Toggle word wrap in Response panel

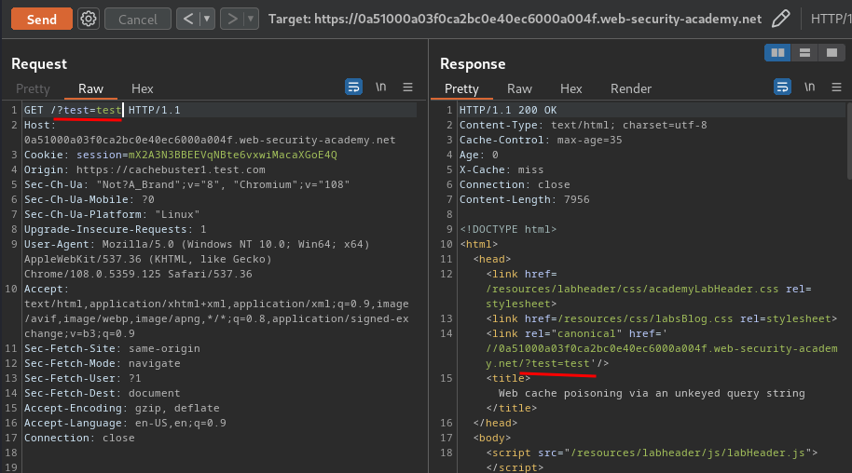pos(782,87)
